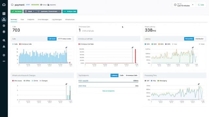209x117 pixels.
Task: Click the Python technology badge
Action: click(43, 5)
